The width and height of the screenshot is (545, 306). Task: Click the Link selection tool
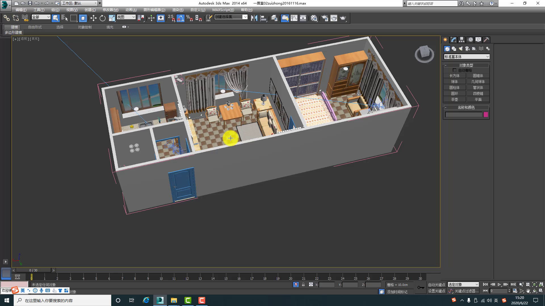coord(7,18)
